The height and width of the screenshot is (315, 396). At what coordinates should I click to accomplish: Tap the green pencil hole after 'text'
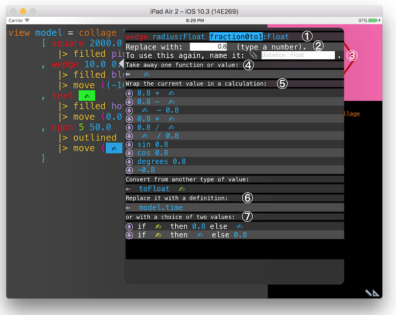point(87,96)
